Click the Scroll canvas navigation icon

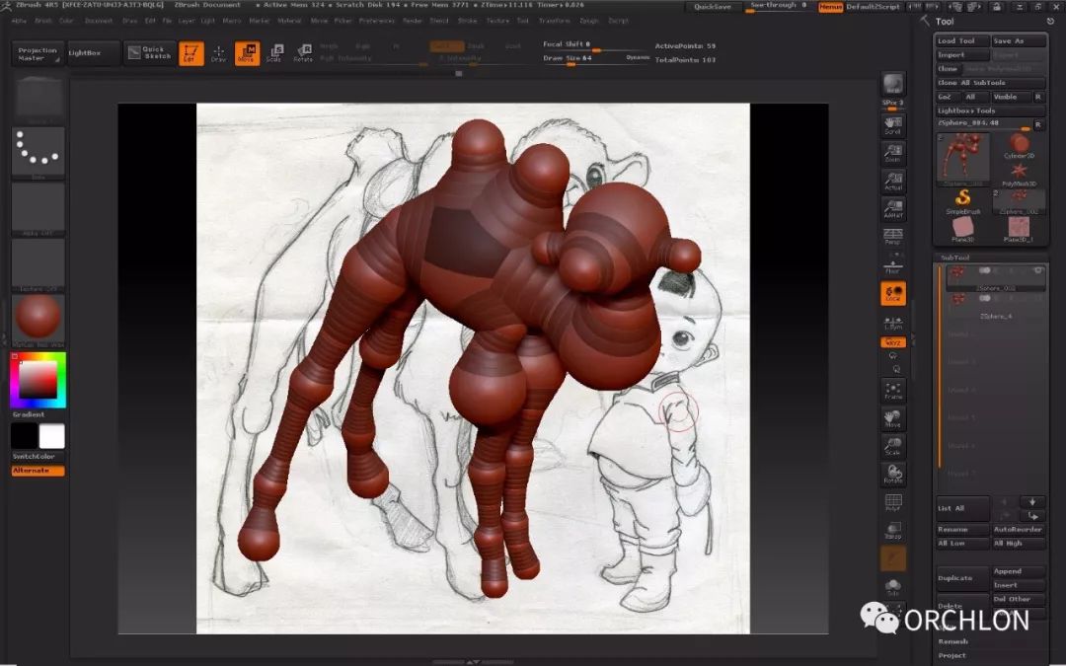[x=892, y=125]
